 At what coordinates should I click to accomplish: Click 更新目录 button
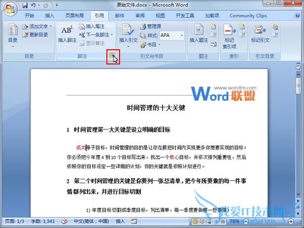35,35
